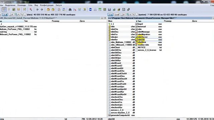Click the chain link icon in toolbar

[128, 10]
